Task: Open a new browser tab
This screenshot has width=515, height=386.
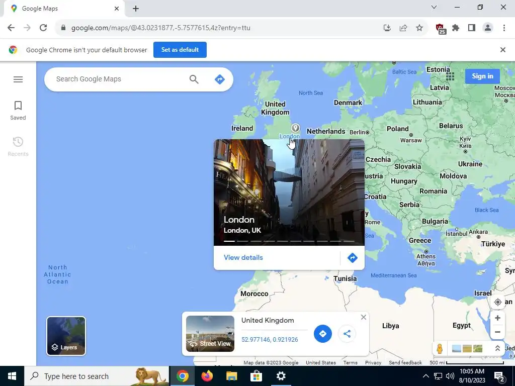Action: click(x=136, y=9)
